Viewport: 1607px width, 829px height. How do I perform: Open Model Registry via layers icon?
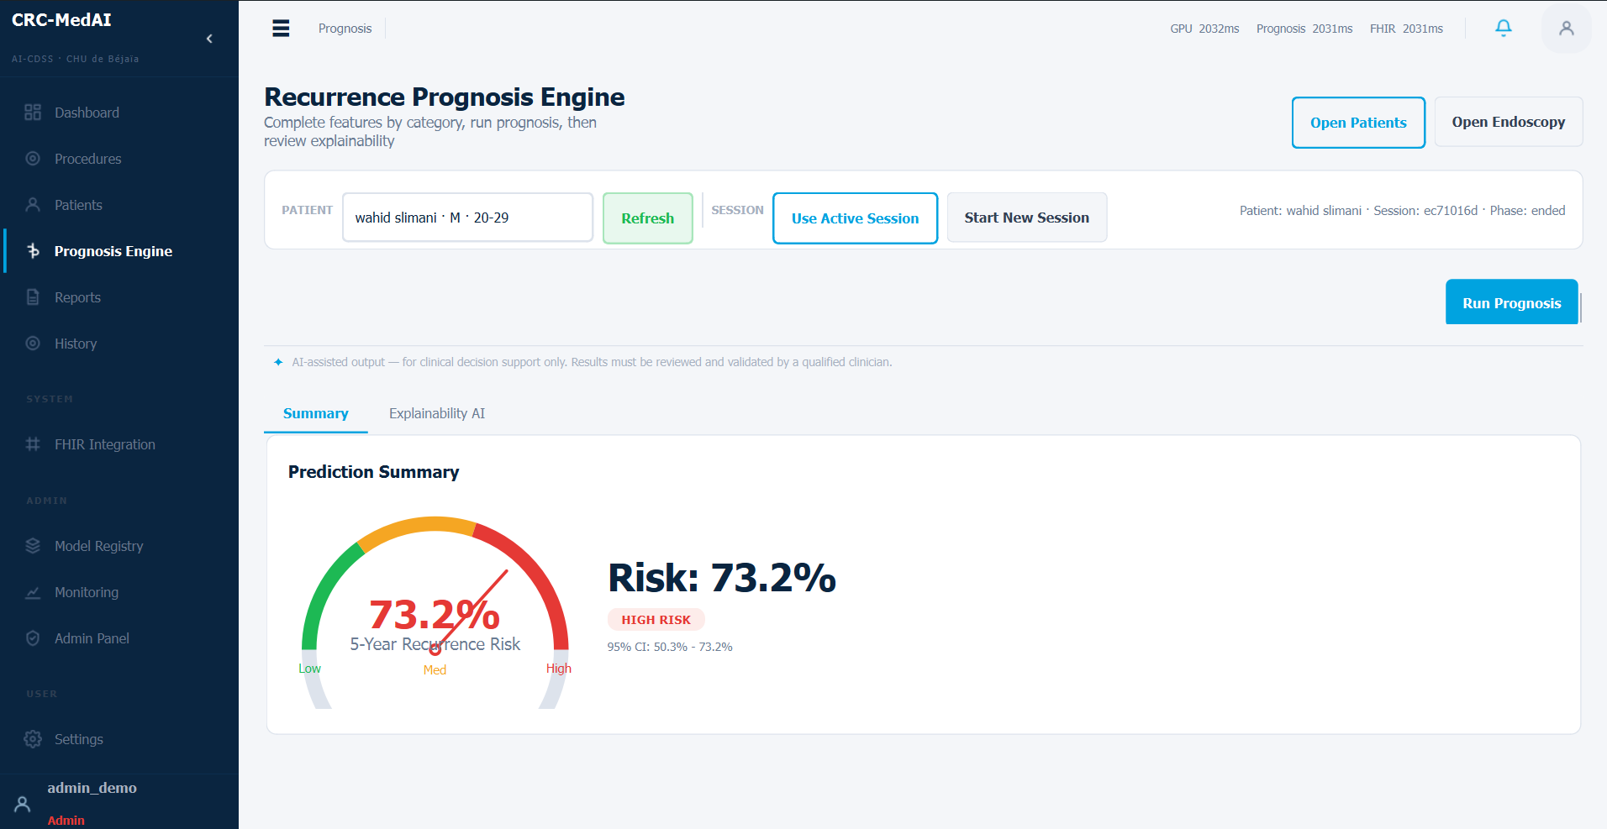click(33, 546)
